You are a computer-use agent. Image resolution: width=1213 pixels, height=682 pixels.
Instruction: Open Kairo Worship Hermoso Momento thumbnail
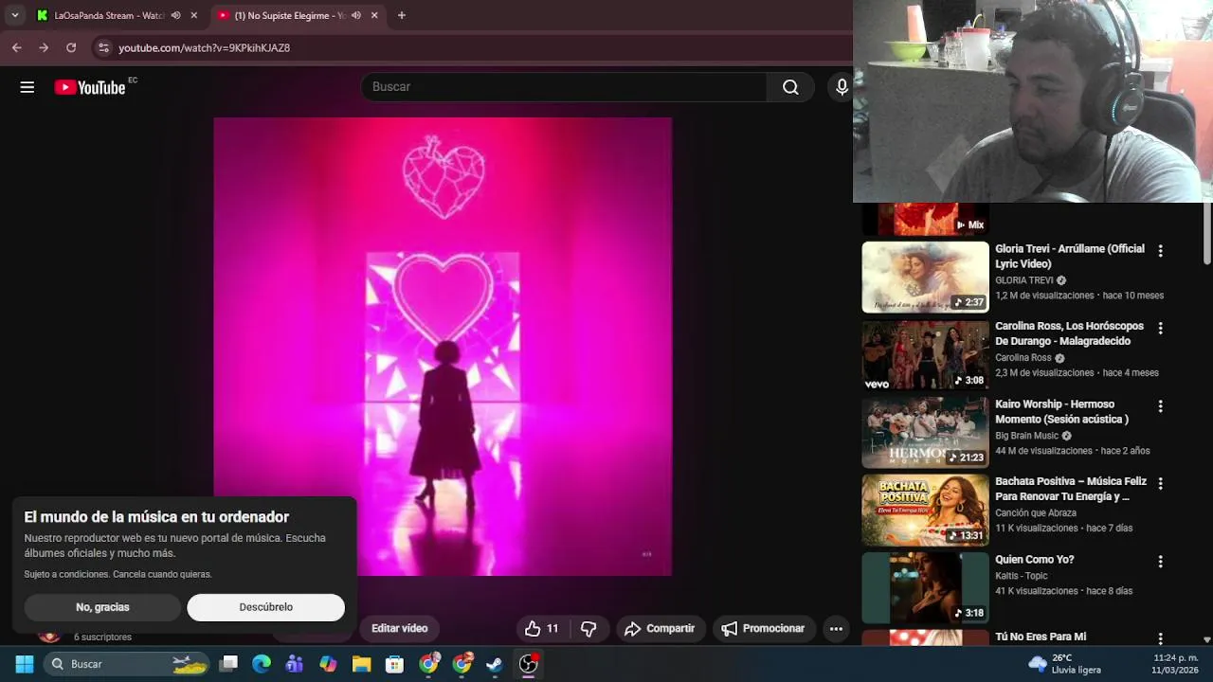pyautogui.click(x=925, y=433)
